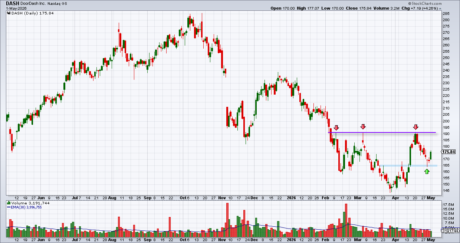Click the green bars icon beside Volume legend

point(9,203)
